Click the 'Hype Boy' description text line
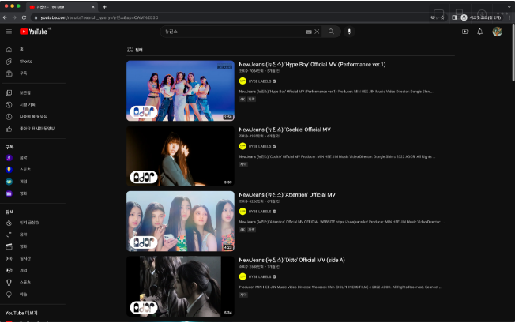Screen dimensions: 515x323 (336, 92)
